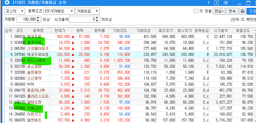The image size is (256, 123).
Task: Select the 빅텍 stock name
Action: (31, 84)
